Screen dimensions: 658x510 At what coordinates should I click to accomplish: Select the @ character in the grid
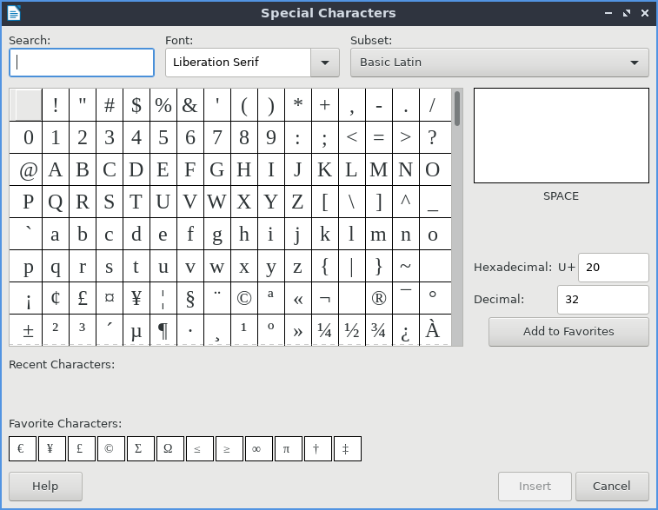29,170
